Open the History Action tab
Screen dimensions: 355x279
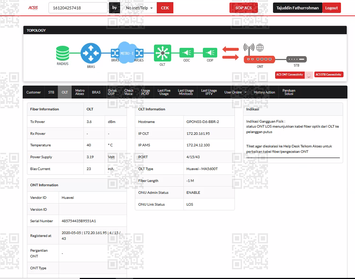tap(264, 92)
